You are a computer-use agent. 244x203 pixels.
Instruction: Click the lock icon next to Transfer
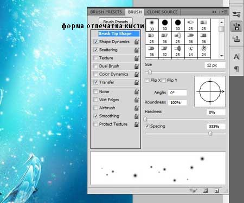[137, 82]
